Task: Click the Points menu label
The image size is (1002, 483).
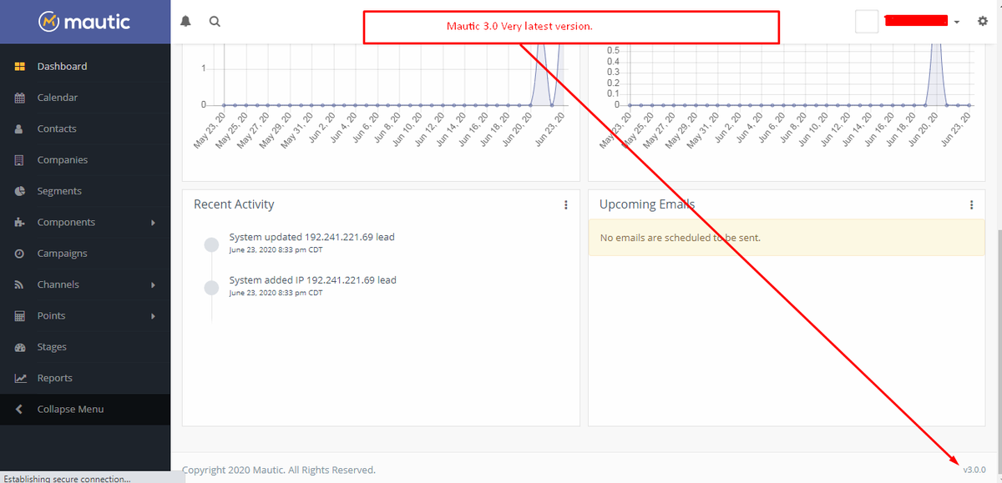Action: 51,316
